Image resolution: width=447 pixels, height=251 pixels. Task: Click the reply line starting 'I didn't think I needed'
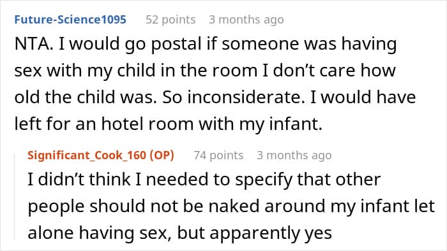tap(204, 180)
